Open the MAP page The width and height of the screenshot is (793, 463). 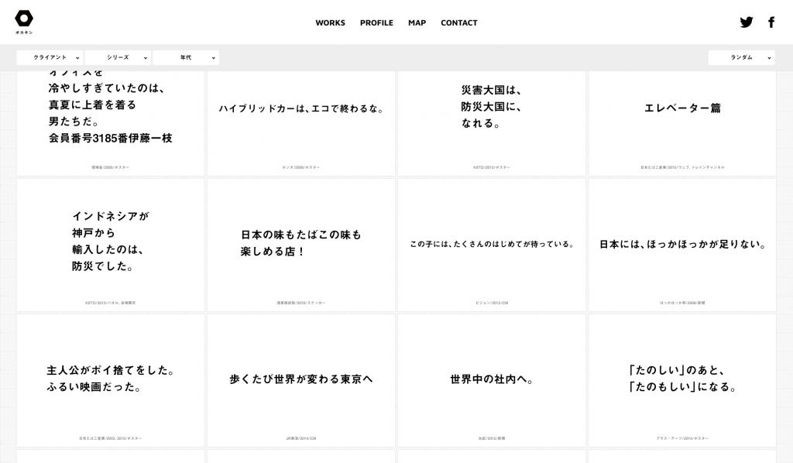[x=417, y=23]
